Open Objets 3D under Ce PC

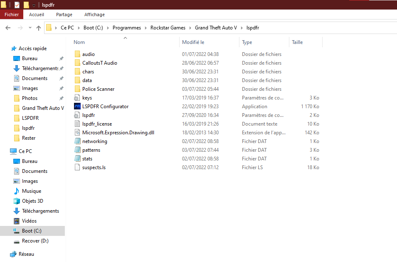tap(32, 201)
